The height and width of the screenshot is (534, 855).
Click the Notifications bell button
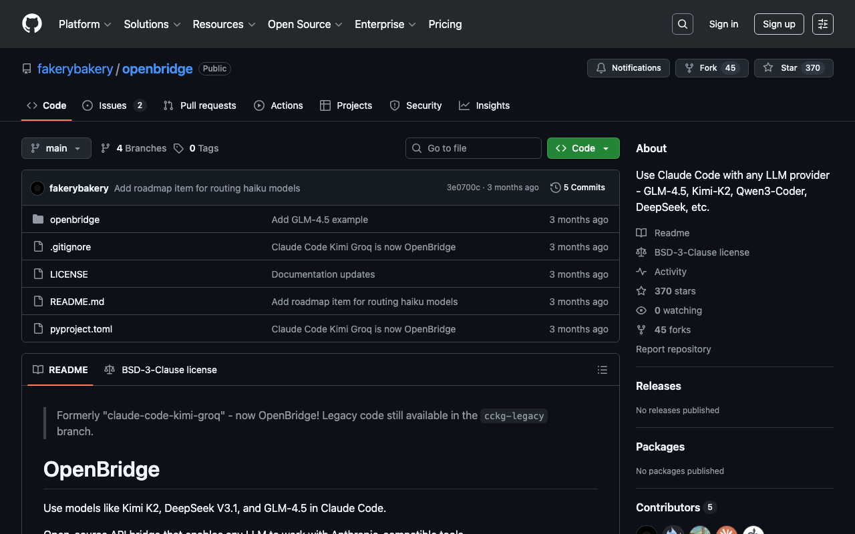(628, 68)
